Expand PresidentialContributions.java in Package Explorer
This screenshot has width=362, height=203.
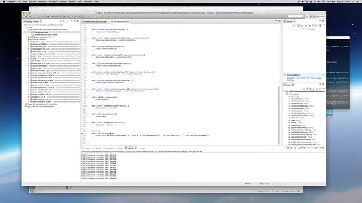coord(31,34)
